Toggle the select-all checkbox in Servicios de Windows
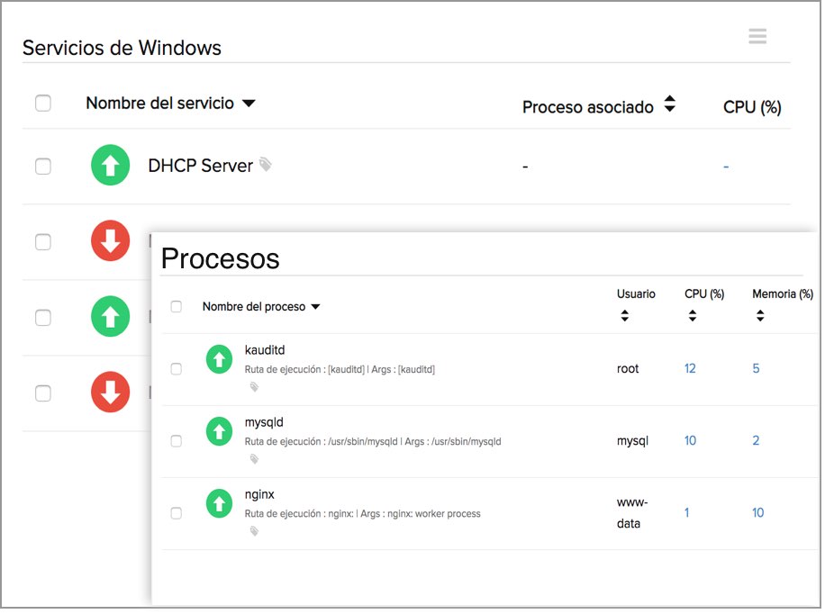The width and height of the screenshot is (825, 614). coord(43,103)
